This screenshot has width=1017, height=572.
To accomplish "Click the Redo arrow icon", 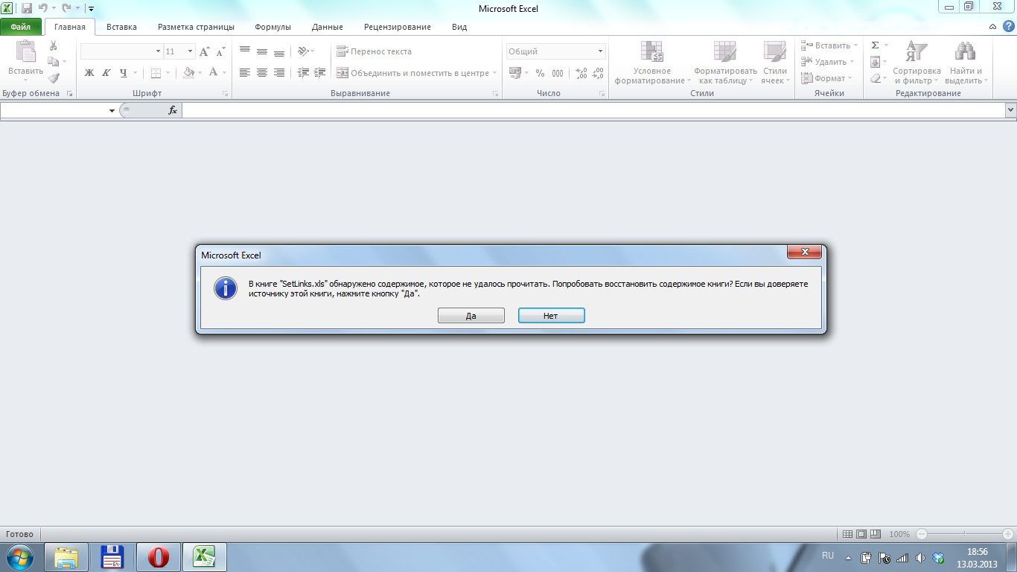I will 66,8.
